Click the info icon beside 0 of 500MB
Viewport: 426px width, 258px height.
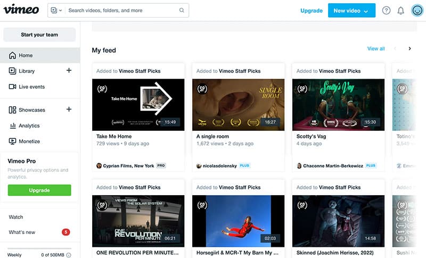[x=69, y=255]
